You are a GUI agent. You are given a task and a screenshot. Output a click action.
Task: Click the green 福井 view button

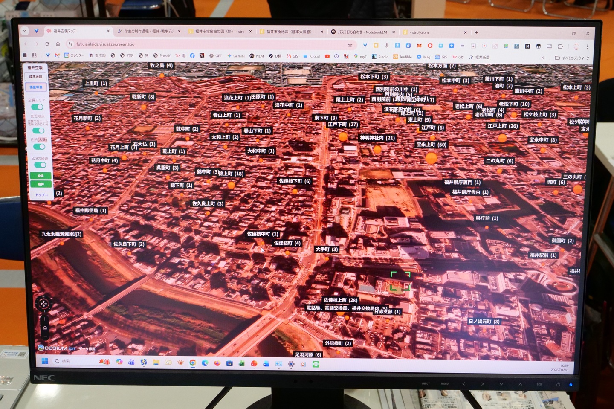(x=41, y=184)
